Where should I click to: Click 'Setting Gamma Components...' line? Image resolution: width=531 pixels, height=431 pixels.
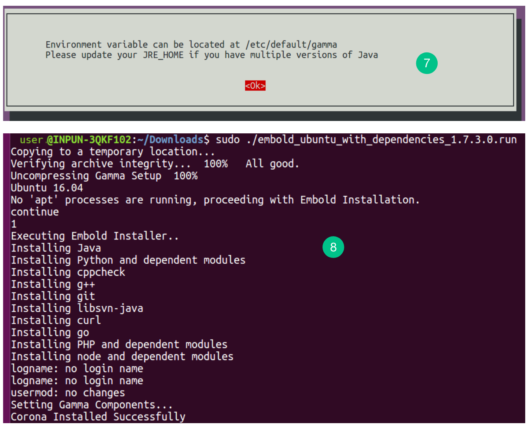coord(92,405)
